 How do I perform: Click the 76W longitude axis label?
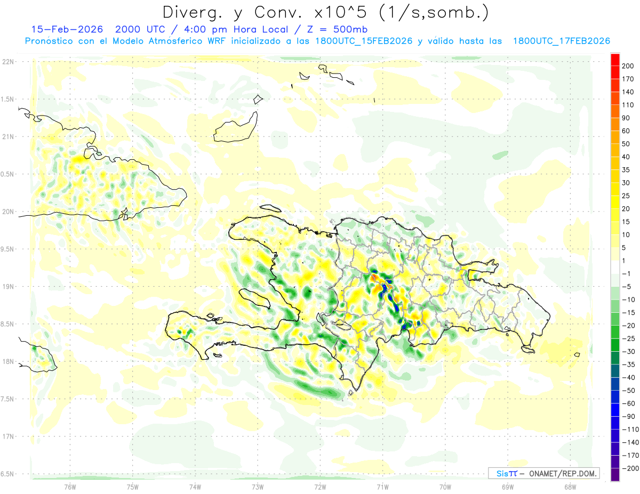tap(70, 487)
